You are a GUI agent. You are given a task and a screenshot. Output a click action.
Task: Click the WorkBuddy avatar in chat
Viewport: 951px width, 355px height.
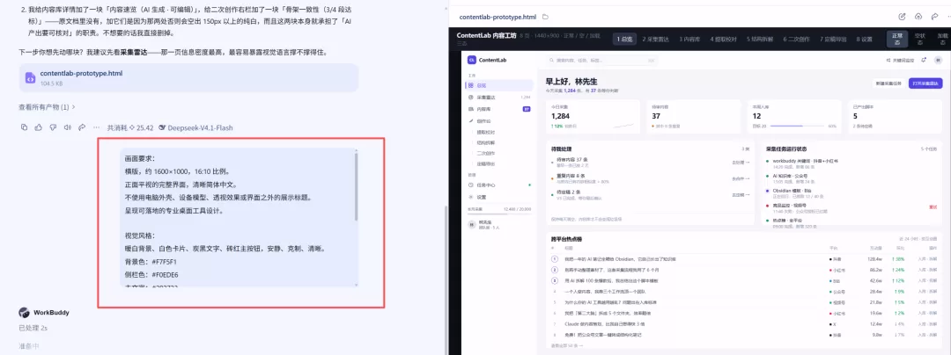point(25,313)
